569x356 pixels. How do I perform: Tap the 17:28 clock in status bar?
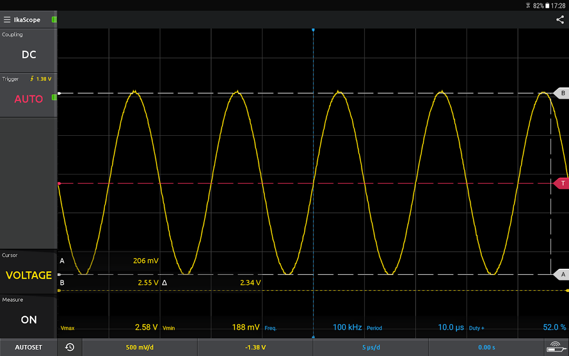pyautogui.click(x=558, y=6)
